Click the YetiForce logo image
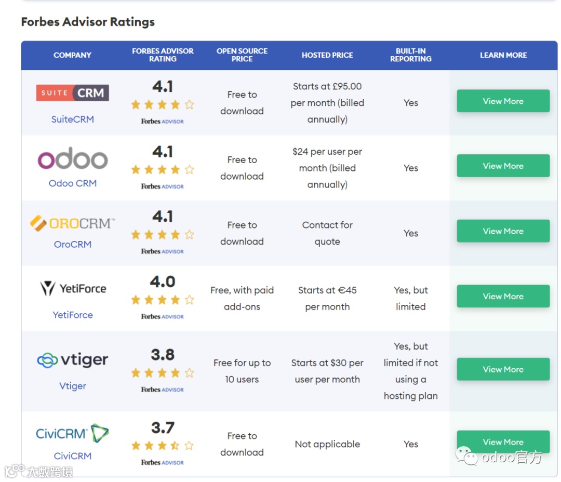This screenshot has height=482, width=561. [x=72, y=289]
